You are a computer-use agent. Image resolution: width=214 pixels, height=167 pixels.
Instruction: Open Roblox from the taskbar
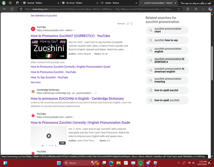click(155, 163)
